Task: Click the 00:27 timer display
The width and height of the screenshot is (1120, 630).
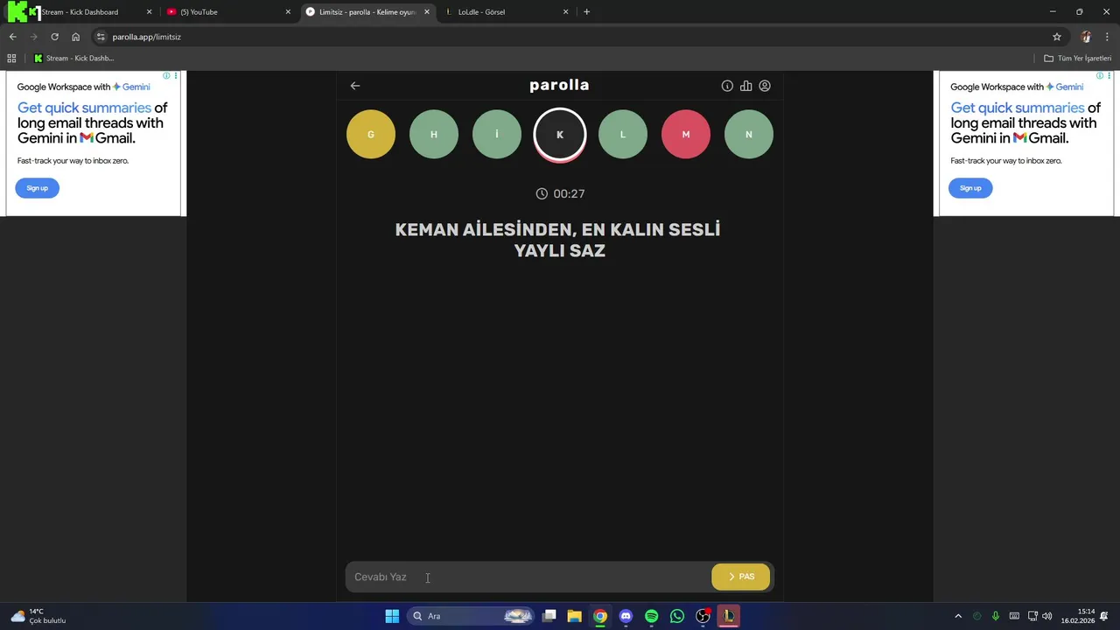Action: (560, 193)
